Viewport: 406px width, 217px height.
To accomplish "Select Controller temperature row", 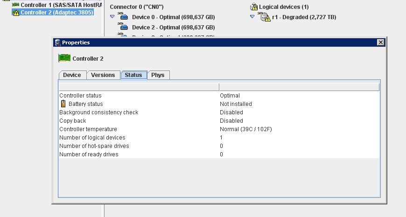I will 219,129.
